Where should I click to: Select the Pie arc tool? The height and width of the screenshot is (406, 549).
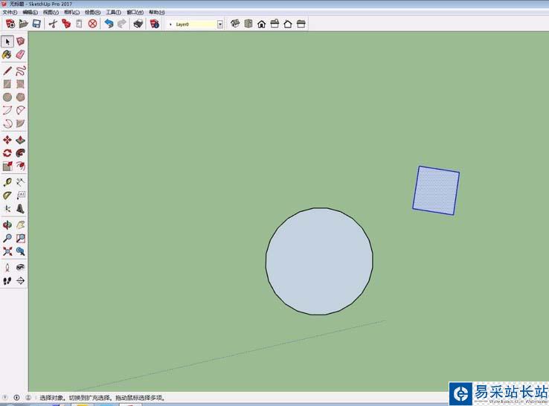[20, 123]
